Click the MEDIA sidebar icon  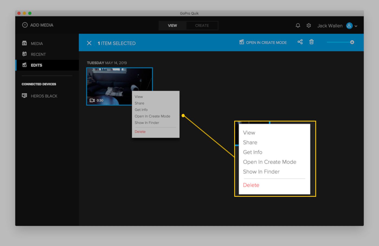pyautogui.click(x=24, y=43)
